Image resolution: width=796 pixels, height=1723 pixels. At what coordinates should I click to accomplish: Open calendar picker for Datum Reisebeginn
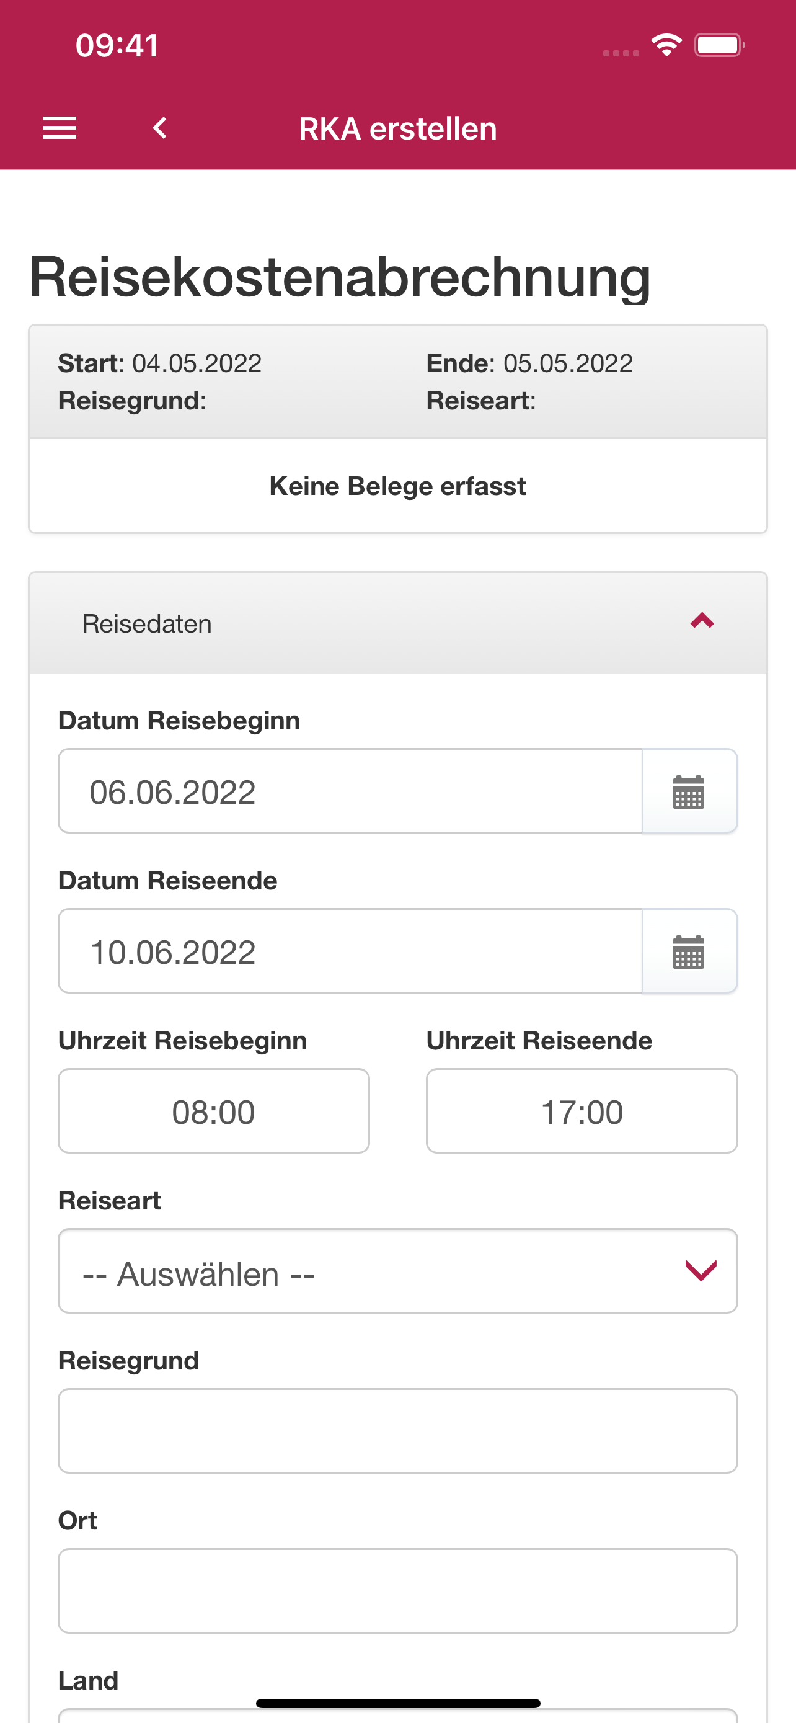click(x=689, y=791)
